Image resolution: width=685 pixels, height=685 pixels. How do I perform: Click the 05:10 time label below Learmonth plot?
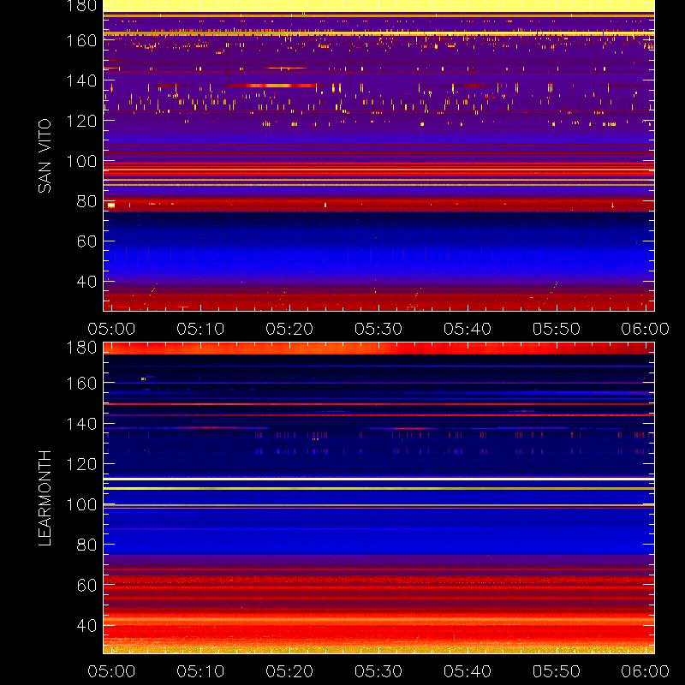(200, 671)
